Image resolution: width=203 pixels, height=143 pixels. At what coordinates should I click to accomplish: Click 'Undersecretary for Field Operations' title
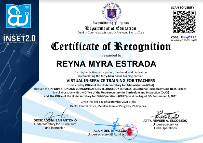pyautogui.click(x=165, y=126)
